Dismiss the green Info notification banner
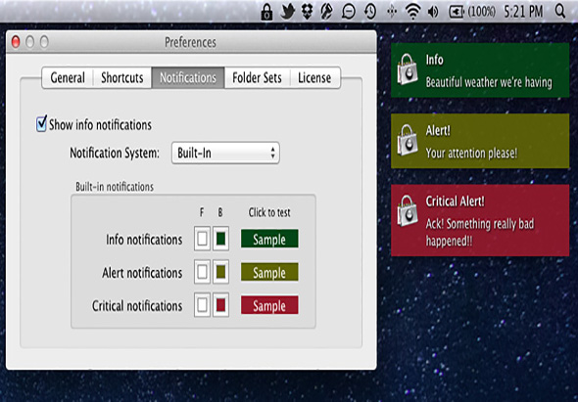 480,70
